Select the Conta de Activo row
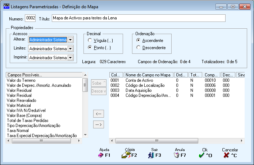Screen dimensions: 254x165 click(x=177, y=80)
